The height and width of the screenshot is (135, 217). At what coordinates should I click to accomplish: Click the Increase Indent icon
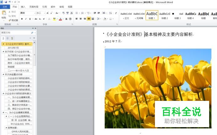point(98,13)
